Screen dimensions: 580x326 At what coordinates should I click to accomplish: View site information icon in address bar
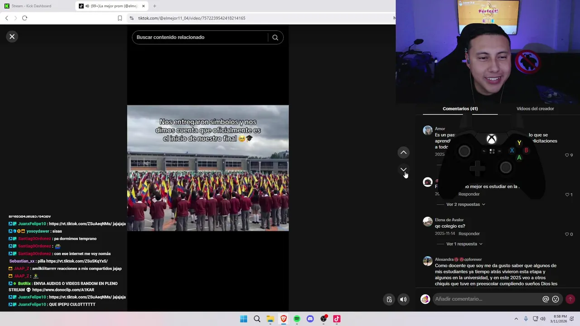(131, 18)
